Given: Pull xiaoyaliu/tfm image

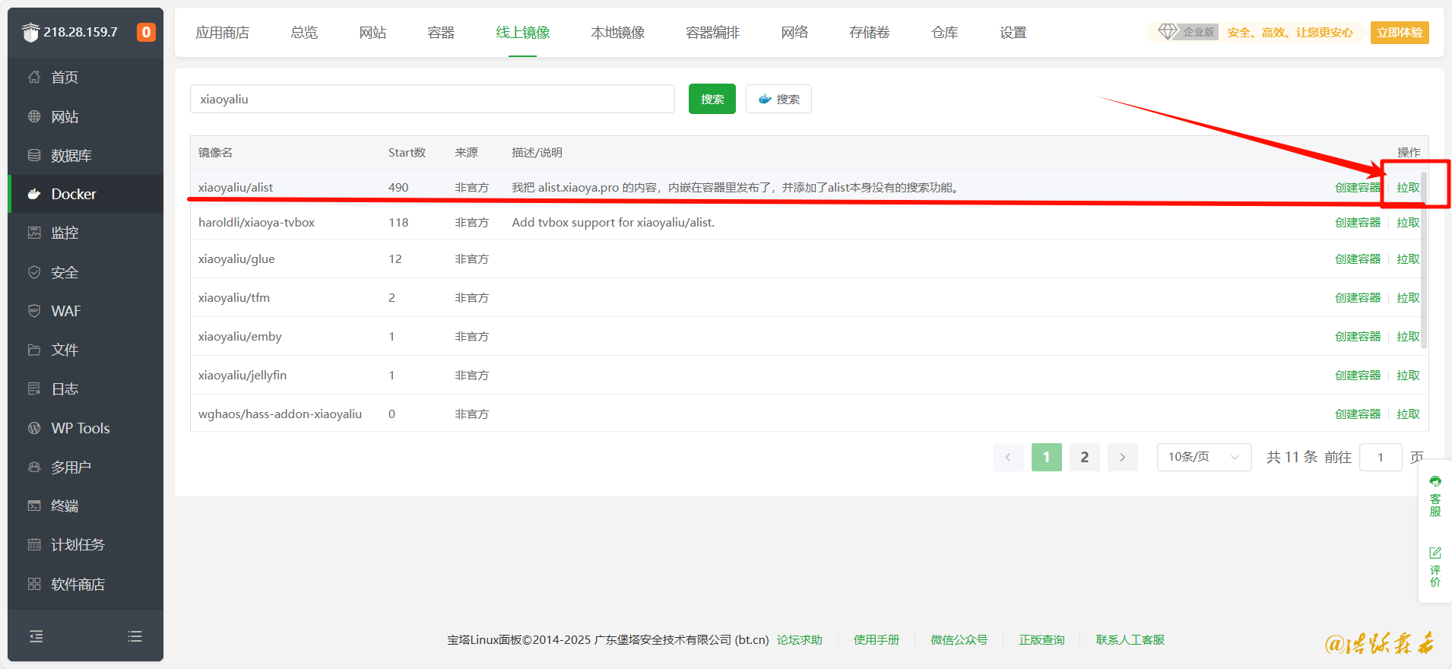Looking at the screenshot, I should click(x=1408, y=298).
